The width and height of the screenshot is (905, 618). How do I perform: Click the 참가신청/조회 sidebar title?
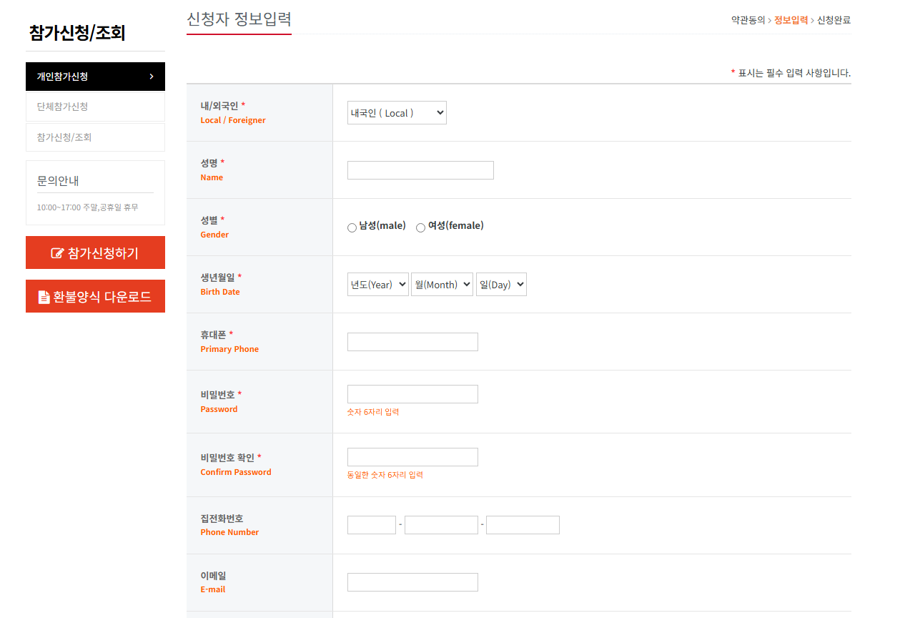(77, 33)
